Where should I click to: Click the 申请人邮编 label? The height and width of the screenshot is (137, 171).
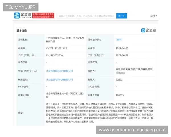pos(94,95)
